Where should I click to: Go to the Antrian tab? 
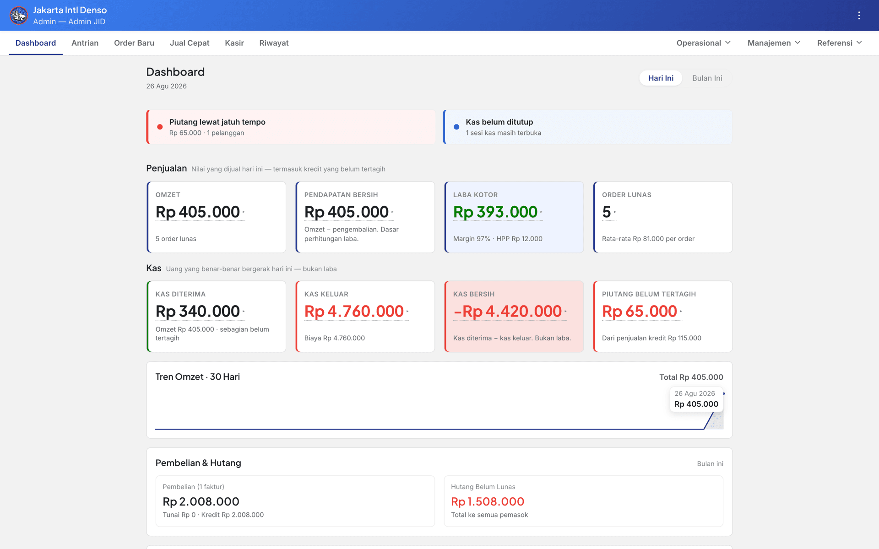click(85, 43)
